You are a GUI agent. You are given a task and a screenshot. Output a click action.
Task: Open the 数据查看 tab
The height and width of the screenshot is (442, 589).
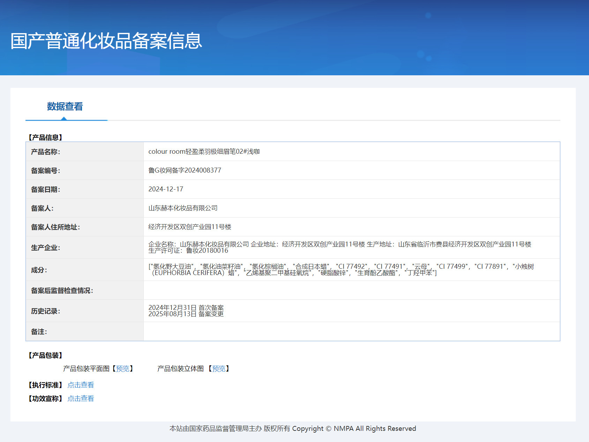point(65,106)
